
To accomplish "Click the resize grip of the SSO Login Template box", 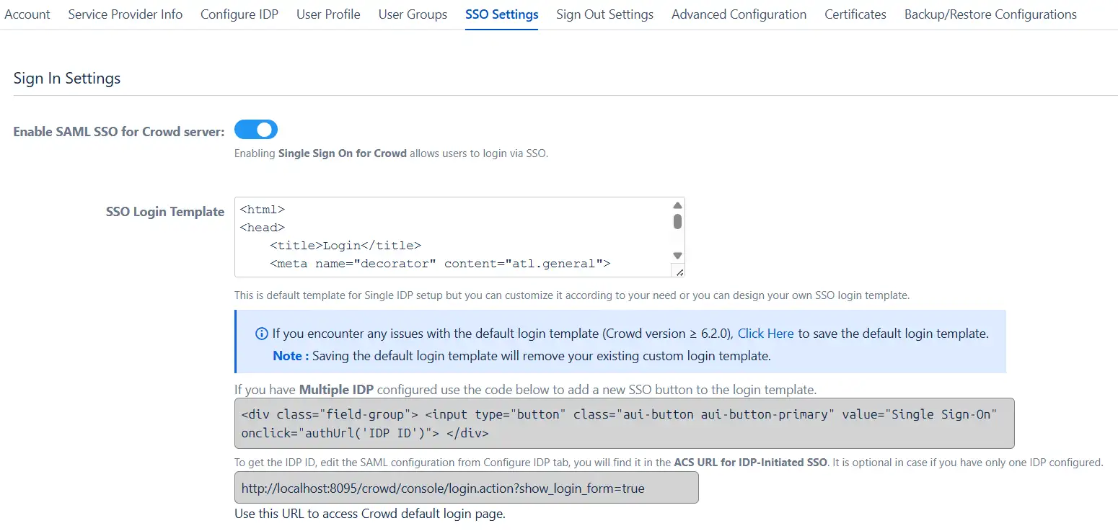I will click(679, 270).
